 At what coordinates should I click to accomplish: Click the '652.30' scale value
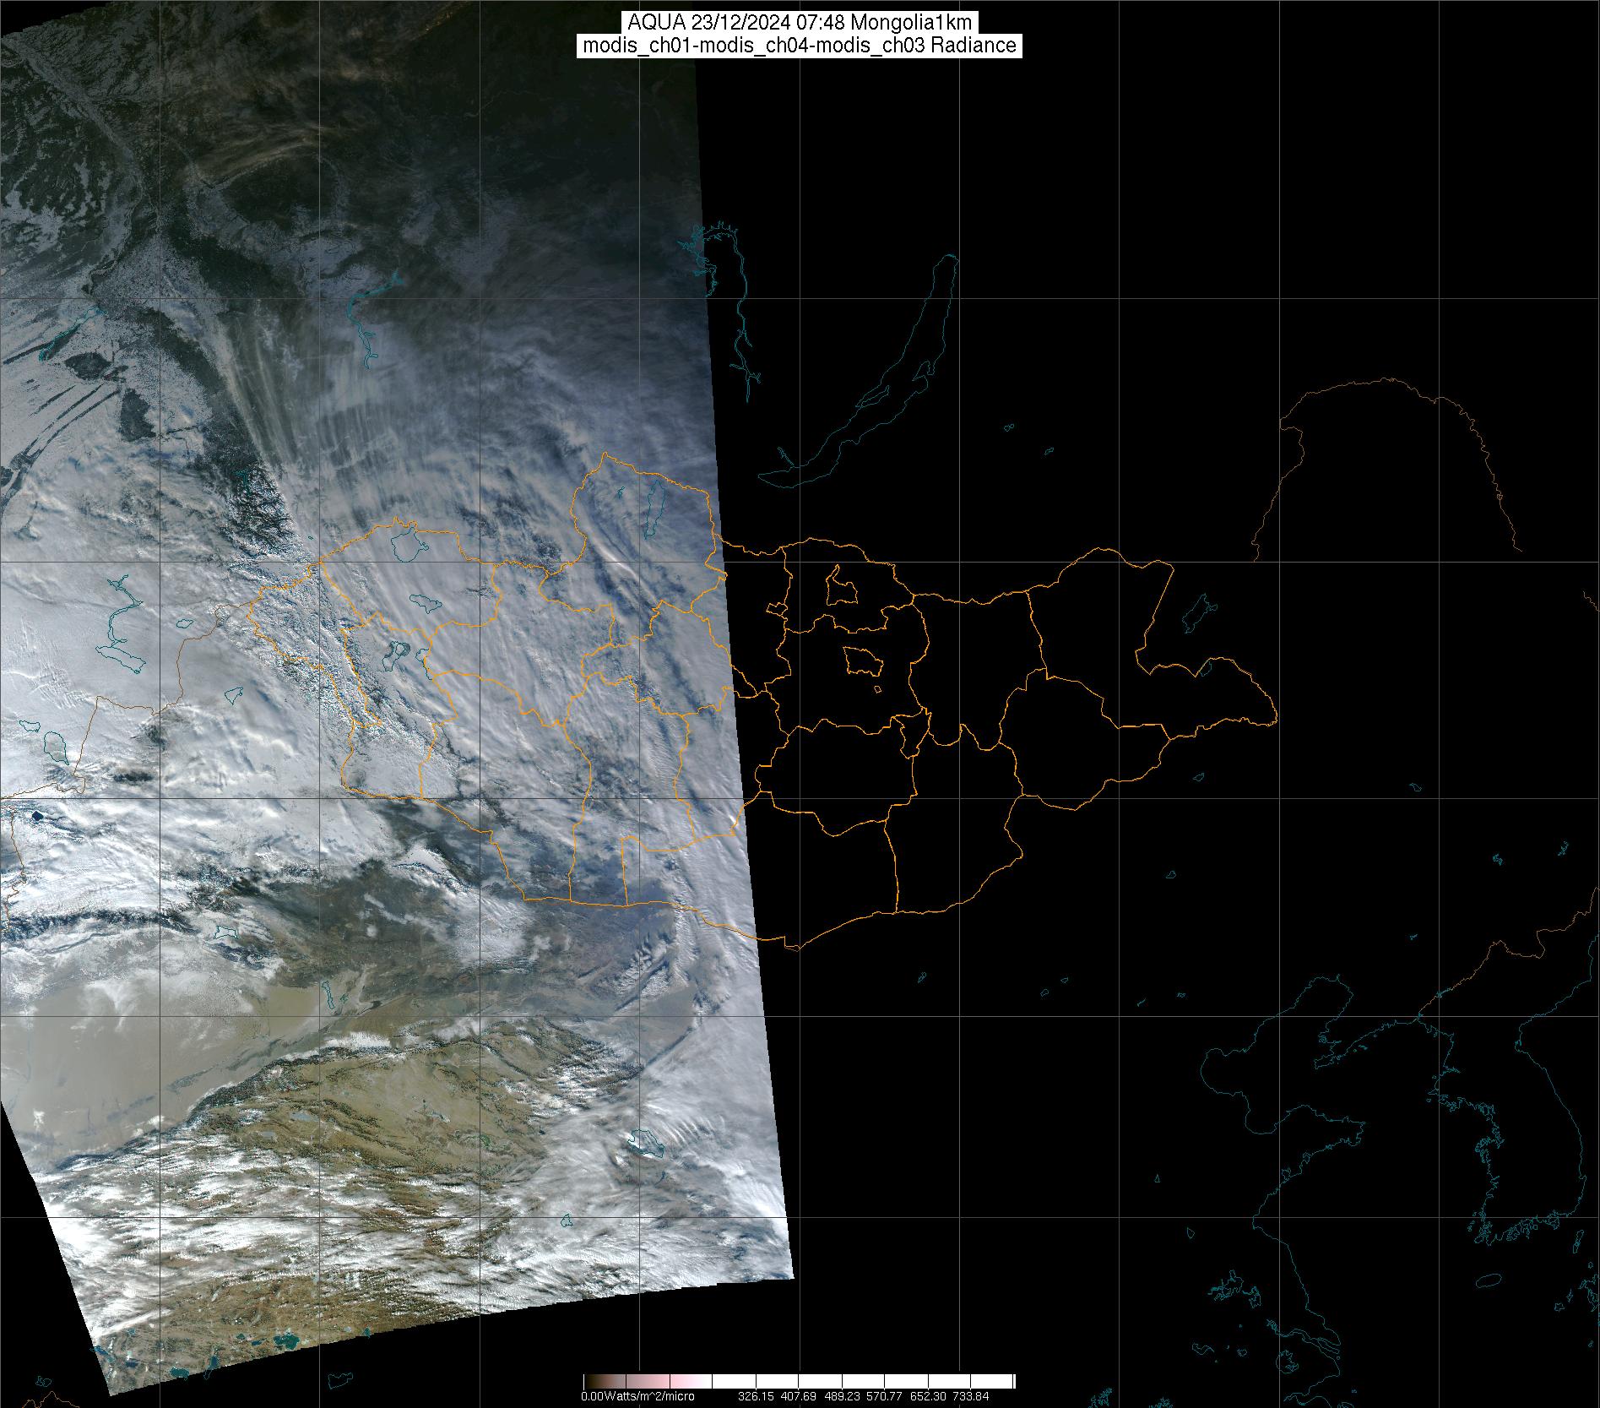click(928, 1396)
